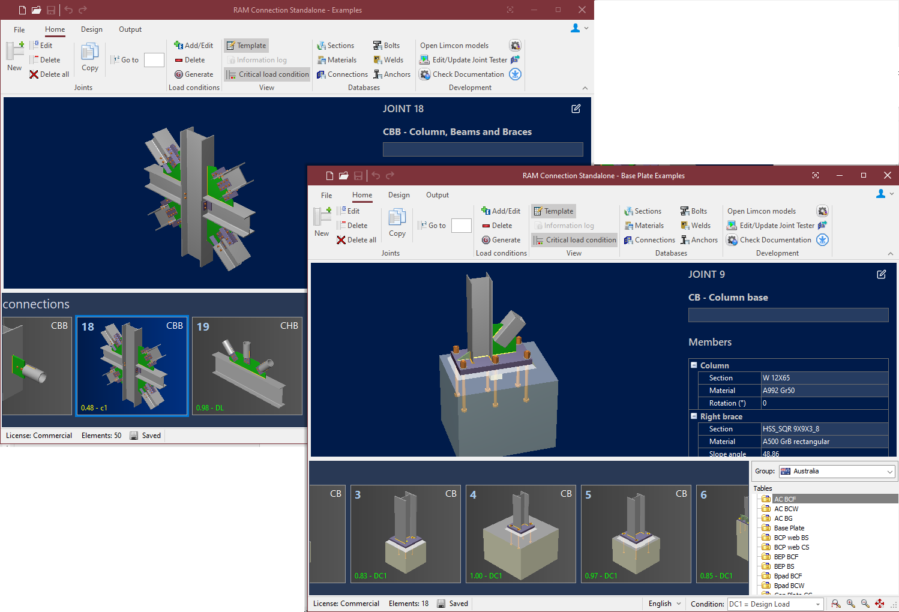Open File menu in Base Plate Examples window
The image size is (899, 612).
[326, 195]
